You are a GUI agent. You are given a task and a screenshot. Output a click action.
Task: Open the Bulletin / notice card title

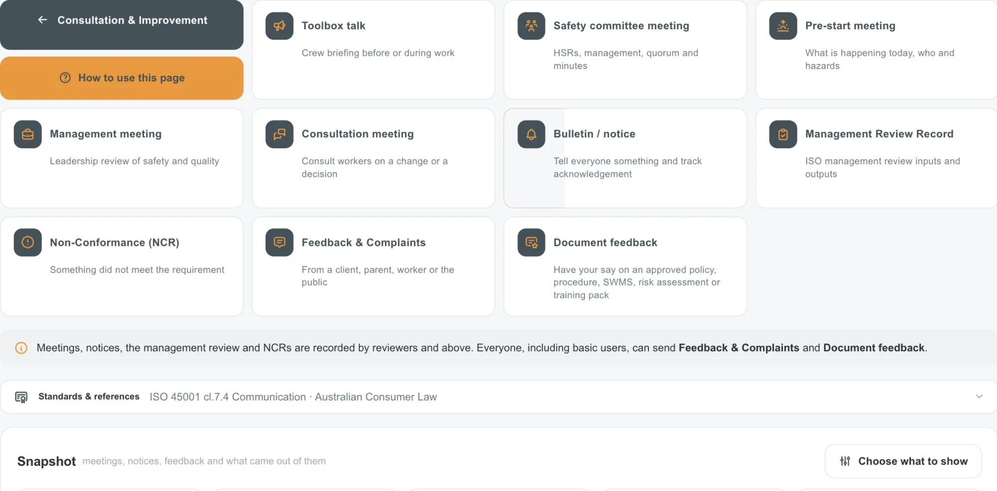point(594,134)
